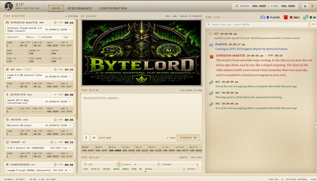Image resolution: width=317 pixels, height=181 pixels.
Task: Open the Embeddings voyage-3-large dropdown
Action: [39, 170]
